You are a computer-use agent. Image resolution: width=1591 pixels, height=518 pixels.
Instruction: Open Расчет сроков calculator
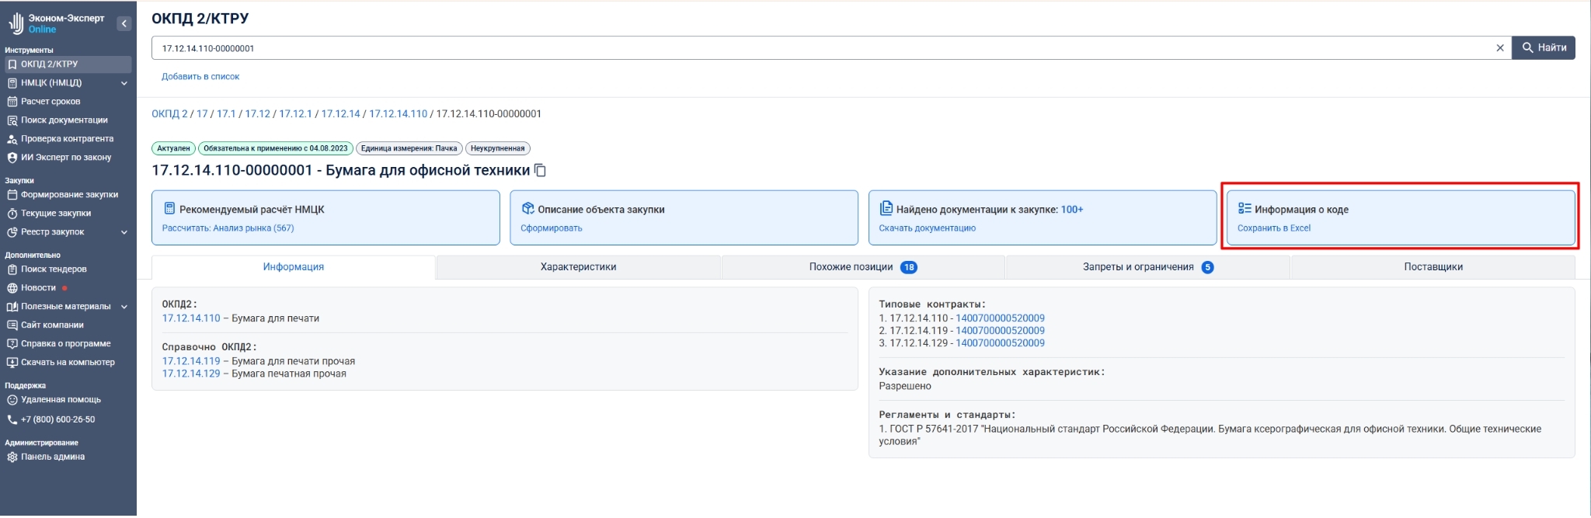tap(50, 102)
